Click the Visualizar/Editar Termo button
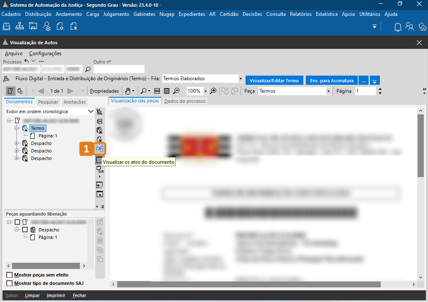This screenshot has height=302, width=428. pyautogui.click(x=274, y=81)
